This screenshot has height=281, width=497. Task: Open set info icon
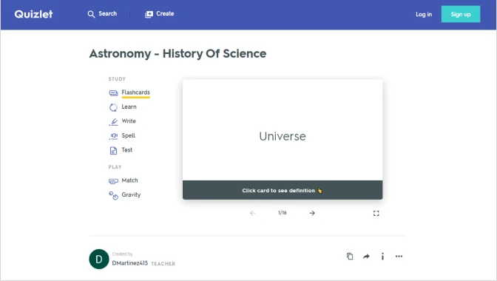[x=382, y=257]
